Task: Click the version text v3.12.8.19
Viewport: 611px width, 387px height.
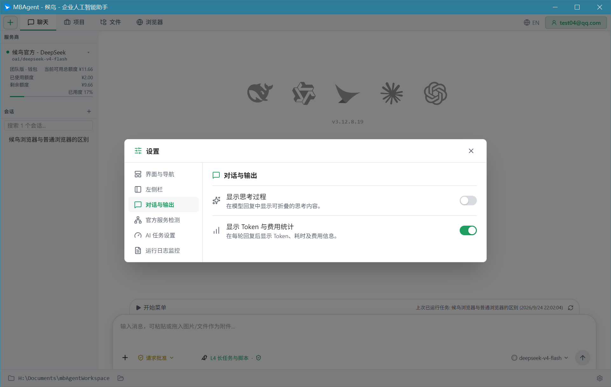Action: click(x=347, y=122)
